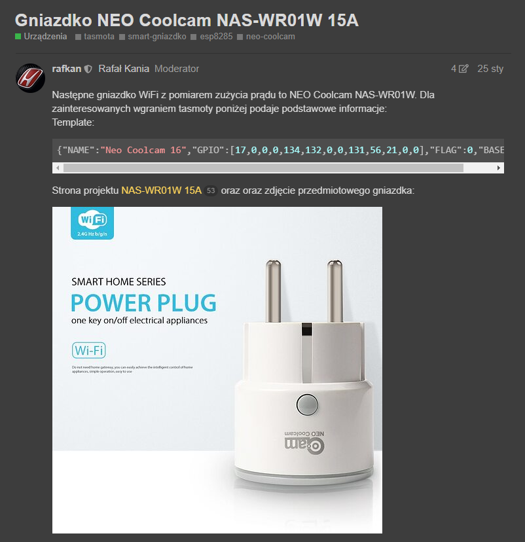Image resolution: width=525 pixels, height=542 pixels.
Task: Select the neo-coolcam tag
Action: (x=270, y=36)
